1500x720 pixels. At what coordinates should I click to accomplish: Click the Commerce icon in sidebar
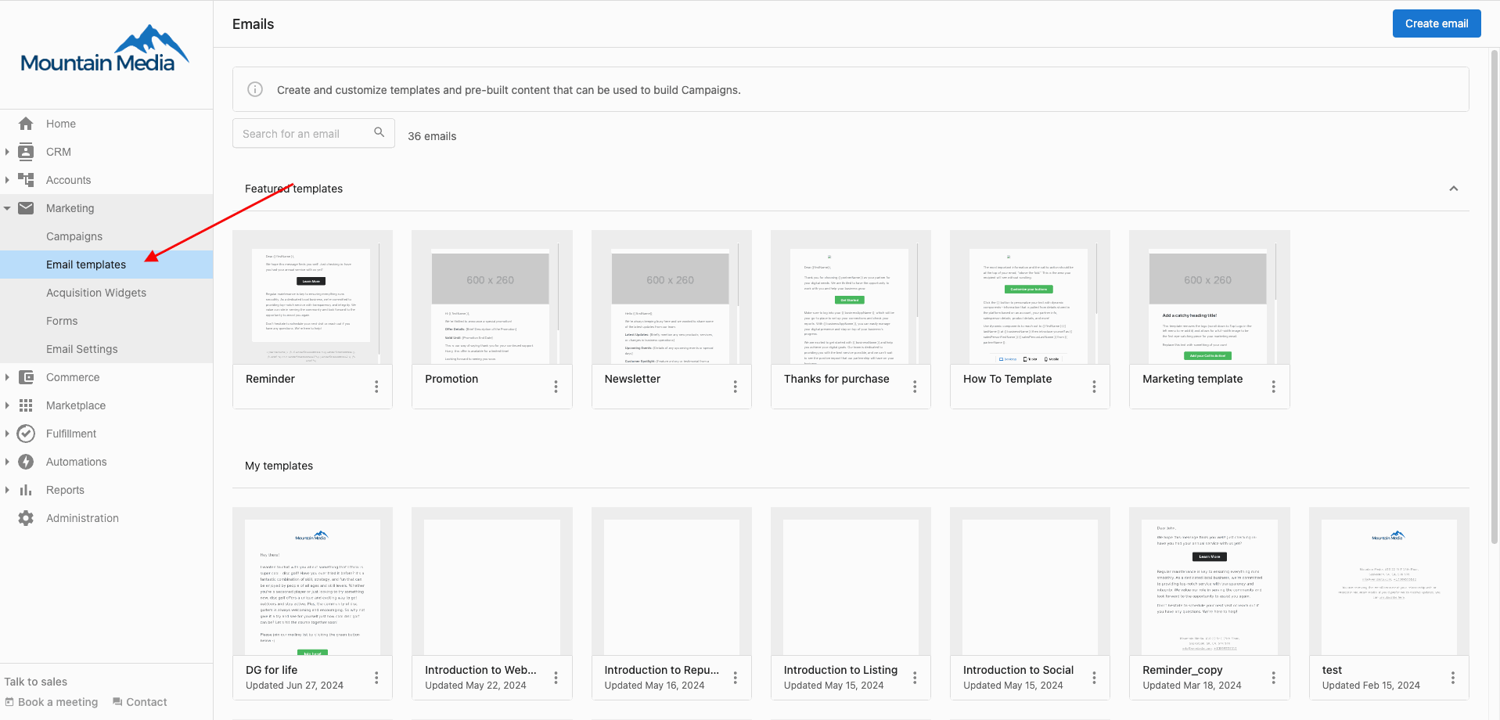coord(26,377)
